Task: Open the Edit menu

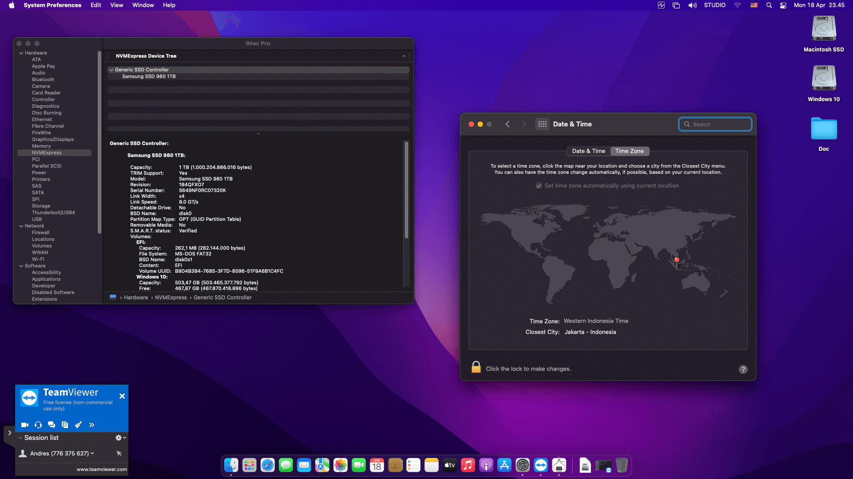Action: 96,5
